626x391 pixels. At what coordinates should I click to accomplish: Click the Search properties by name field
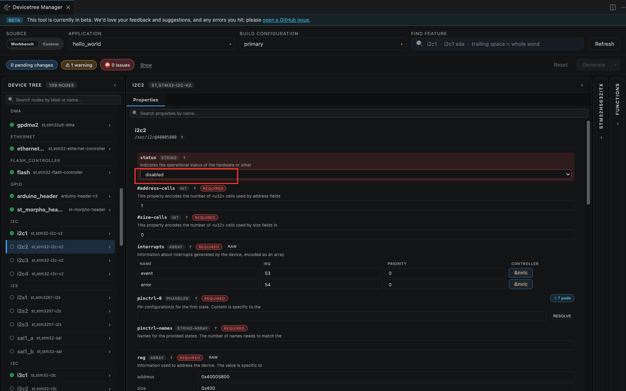tap(359, 113)
